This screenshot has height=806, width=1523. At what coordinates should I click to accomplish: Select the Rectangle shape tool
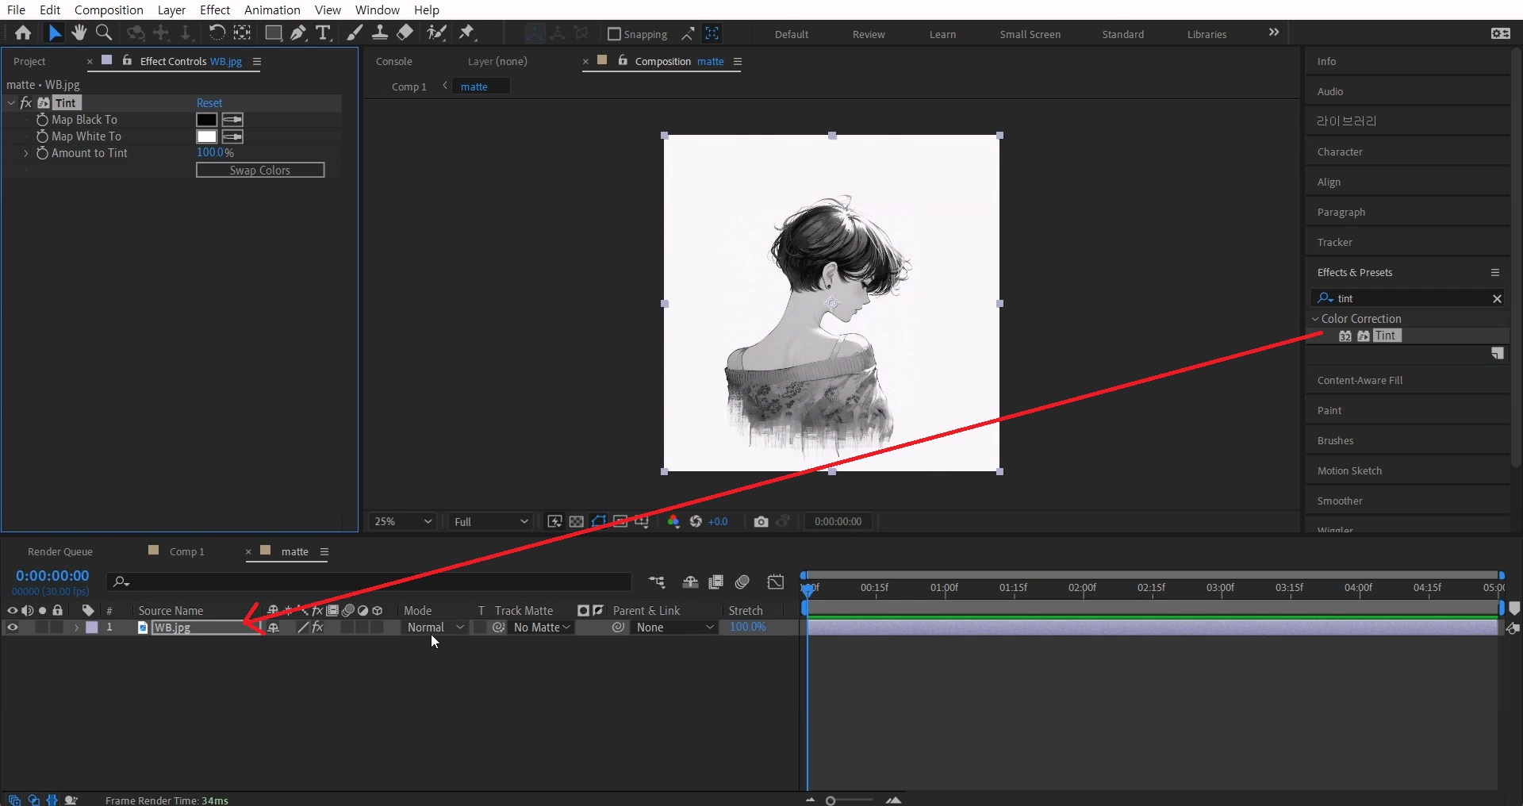273,33
